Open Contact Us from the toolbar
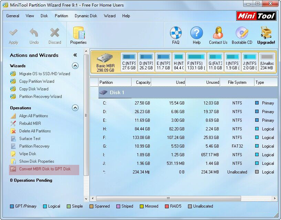This screenshot has width=281, height=220. pos(218,34)
